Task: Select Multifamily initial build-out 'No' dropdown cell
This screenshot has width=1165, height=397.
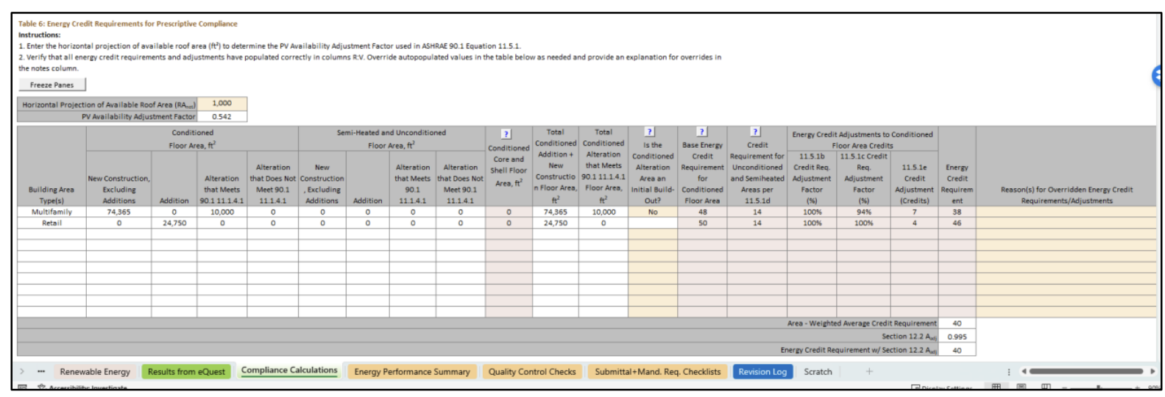Action: (653, 212)
